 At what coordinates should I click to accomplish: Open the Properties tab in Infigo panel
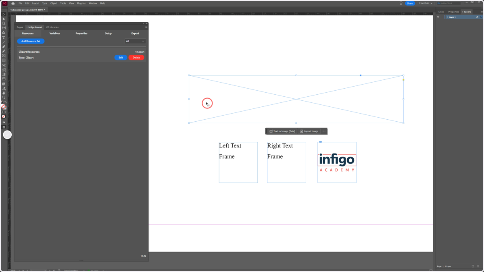[x=81, y=33]
